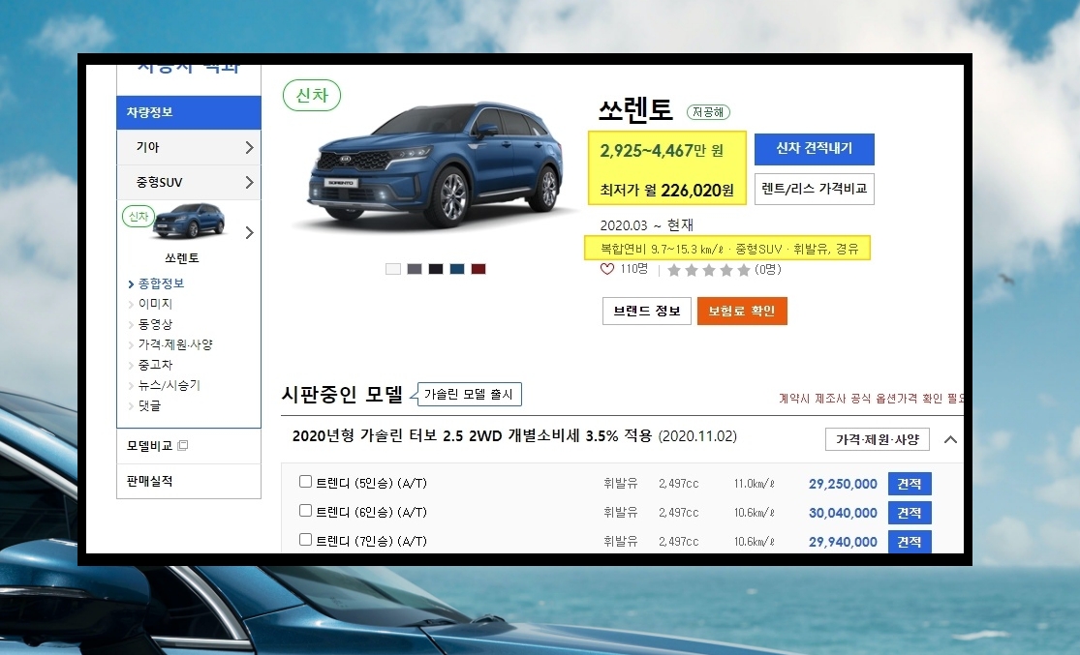Open the popup icon beside 모델비교
Viewport: 1080px width, 655px height.
[182, 445]
